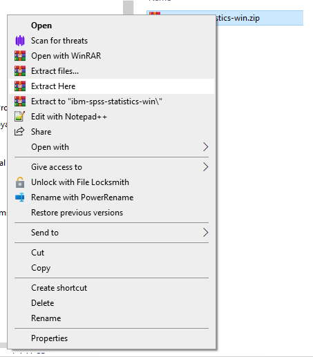The image size is (313, 357).
Task: Choose Create shortcut
Action: click(x=111, y=288)
